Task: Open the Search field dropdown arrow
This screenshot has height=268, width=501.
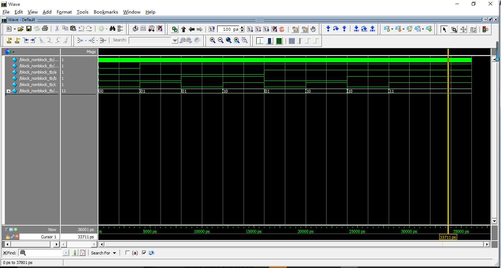Action: coord(175,41)
